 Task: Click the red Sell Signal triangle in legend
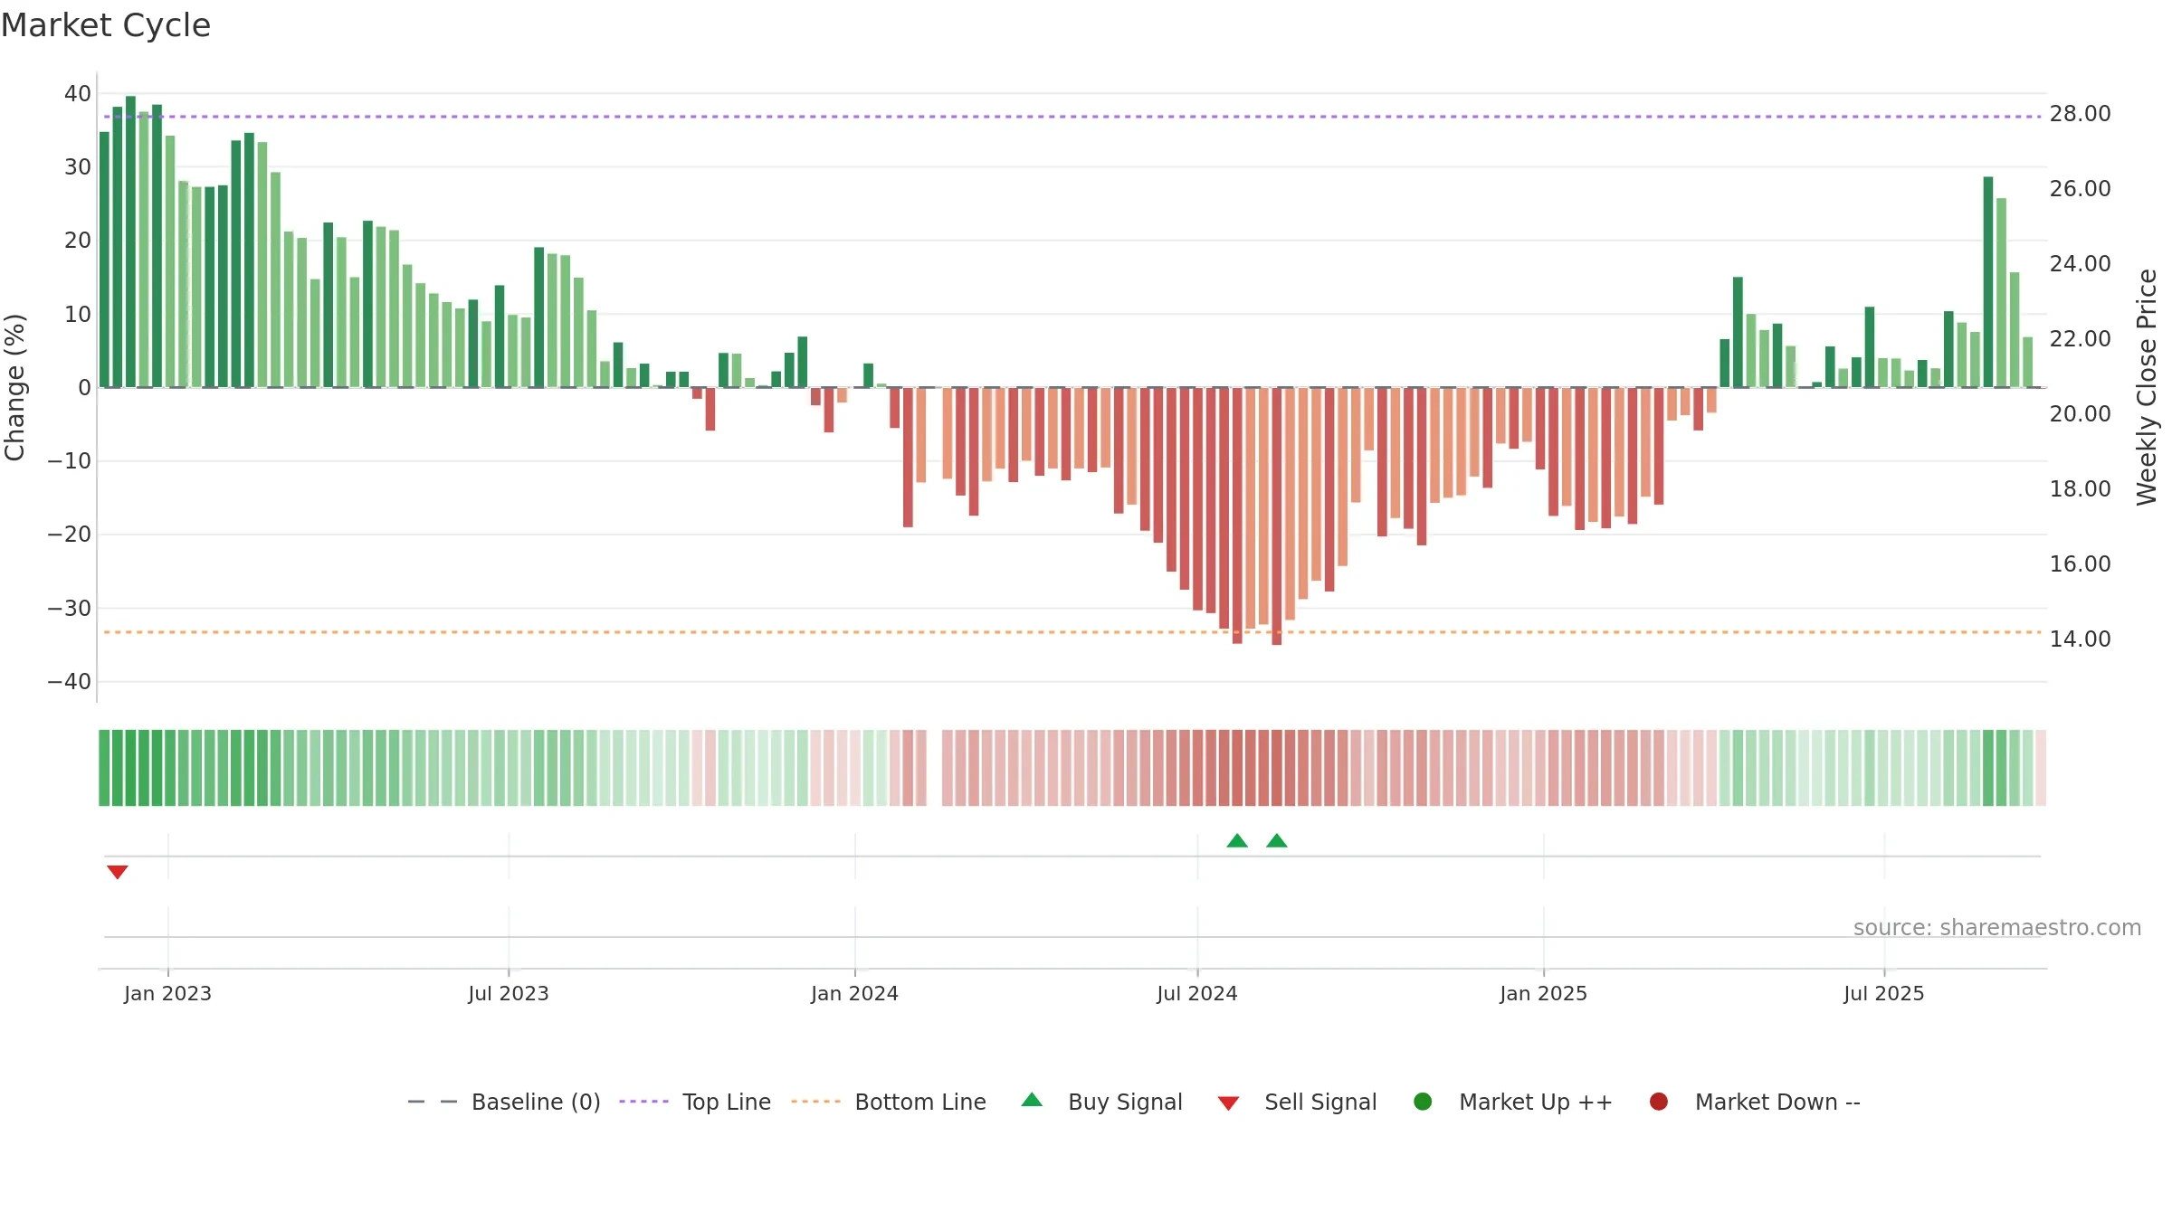1228,1103
